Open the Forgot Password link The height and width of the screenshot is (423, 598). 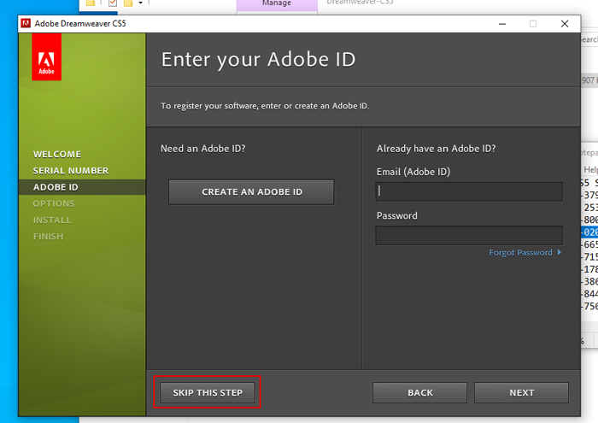pos(520,252)
